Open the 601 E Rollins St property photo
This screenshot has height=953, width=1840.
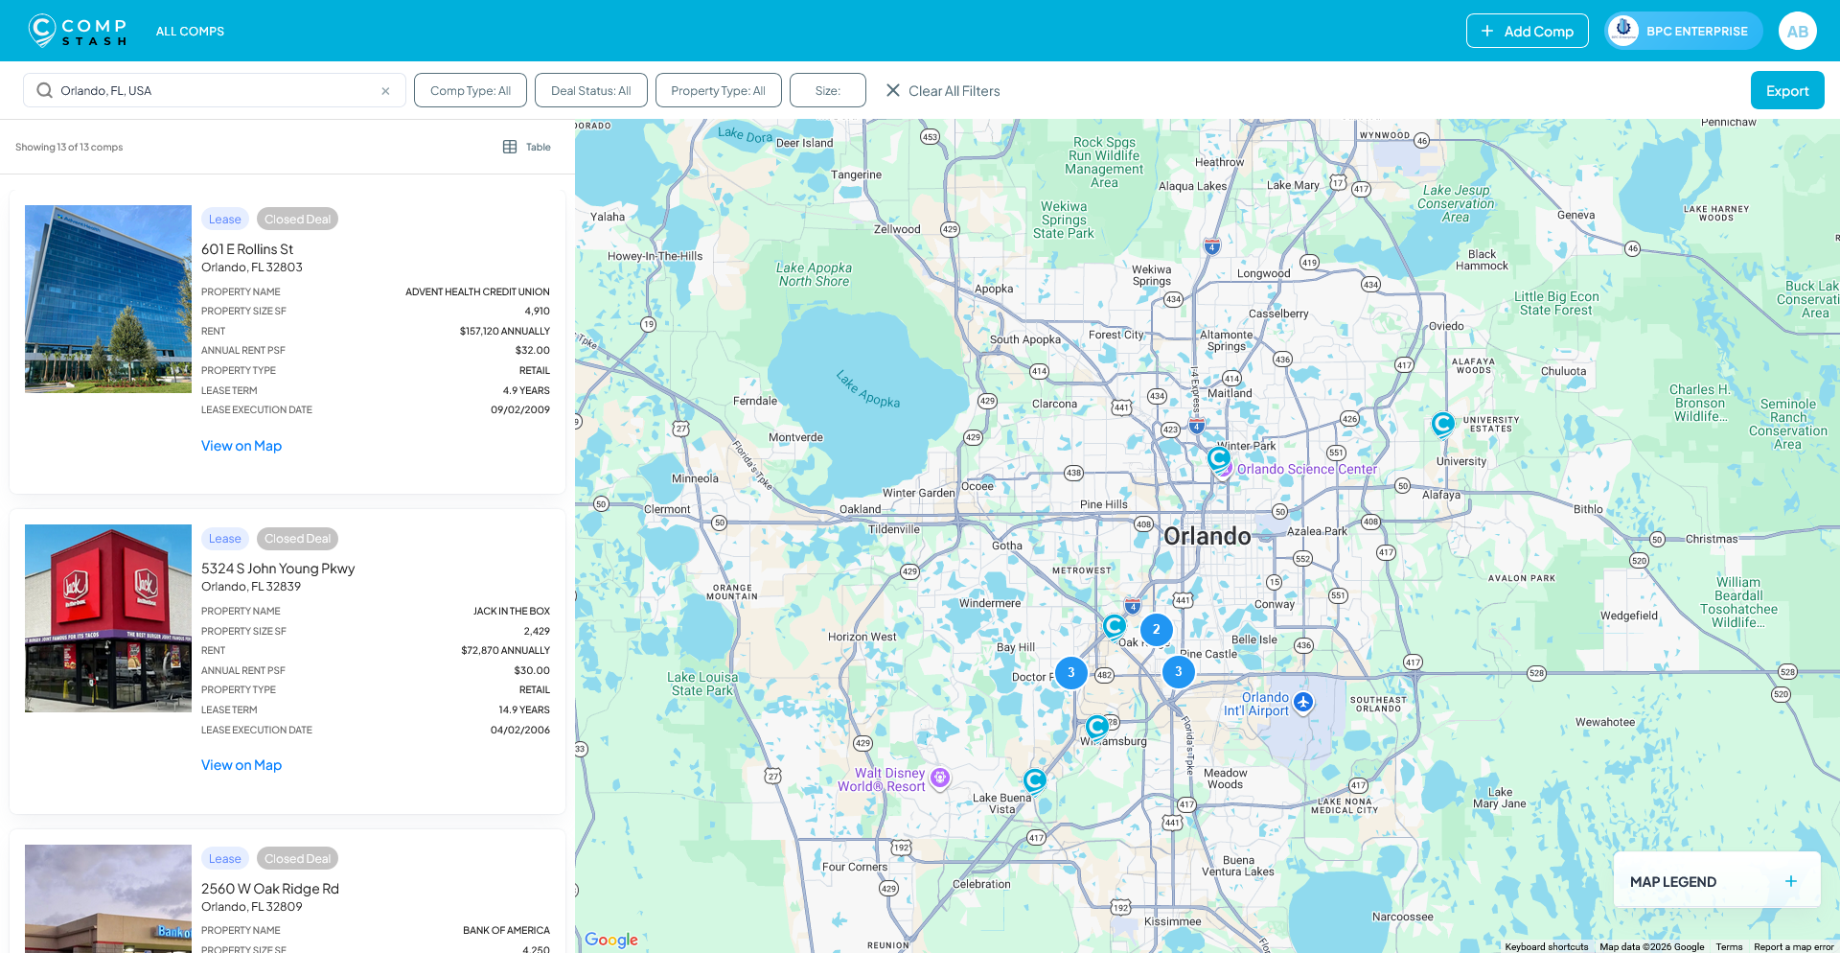[x=108, y=298]
